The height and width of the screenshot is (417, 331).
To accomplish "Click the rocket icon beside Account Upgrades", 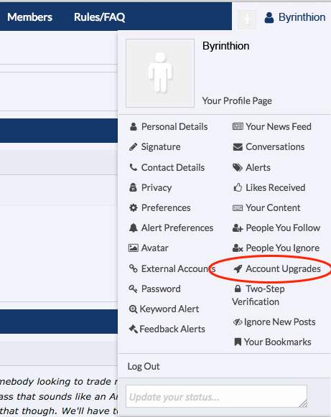I will [x=238, y=269].
